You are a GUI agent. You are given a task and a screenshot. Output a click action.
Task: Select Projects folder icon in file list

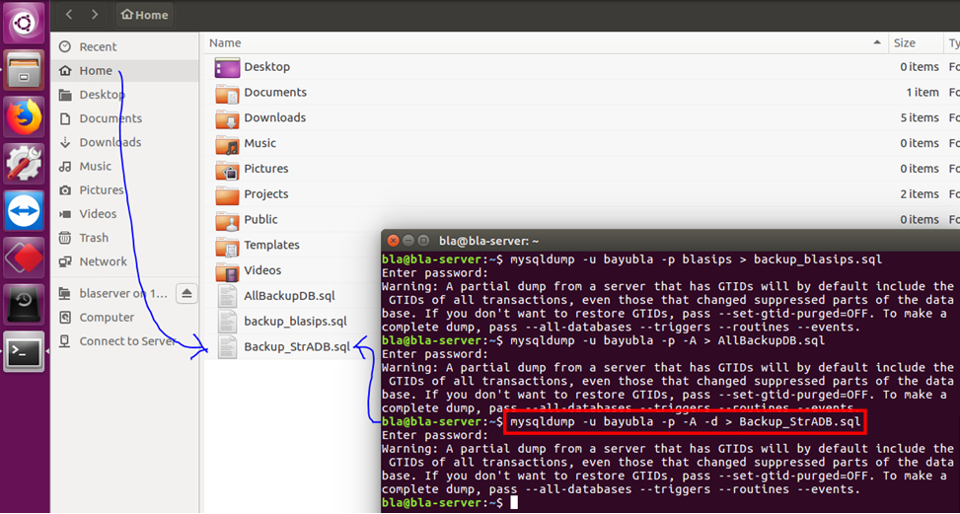[x=227, y=194]
